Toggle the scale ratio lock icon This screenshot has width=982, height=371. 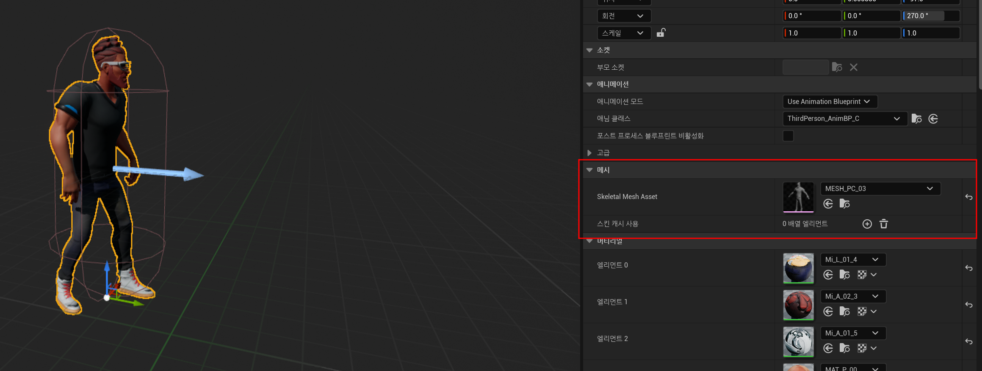[661, 33]
